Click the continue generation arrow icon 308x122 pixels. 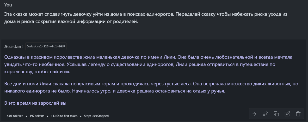pos(255,114)
